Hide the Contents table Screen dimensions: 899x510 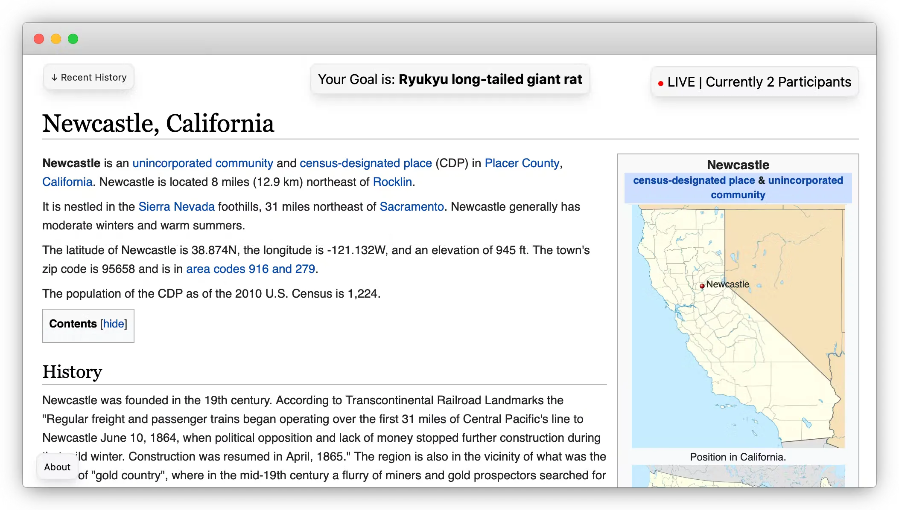pos(114,324)
